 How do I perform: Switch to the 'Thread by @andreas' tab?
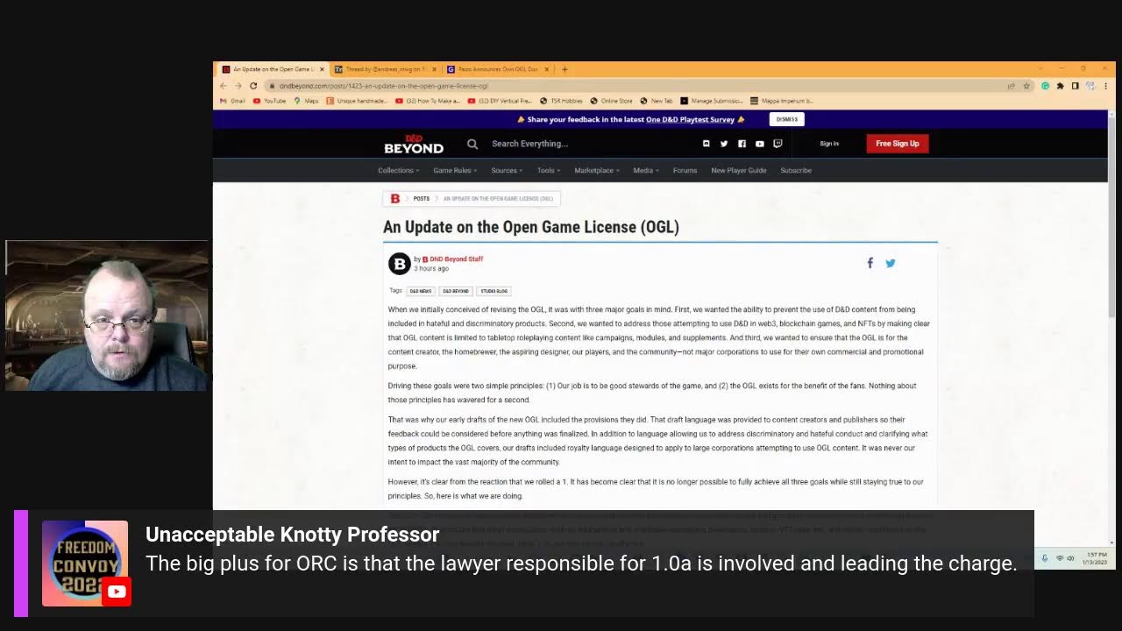384,69
